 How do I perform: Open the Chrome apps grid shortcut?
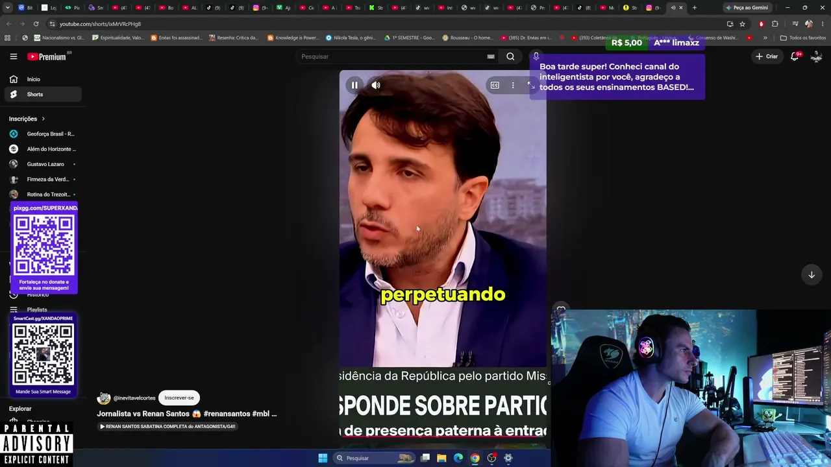[x=8, y=38]
